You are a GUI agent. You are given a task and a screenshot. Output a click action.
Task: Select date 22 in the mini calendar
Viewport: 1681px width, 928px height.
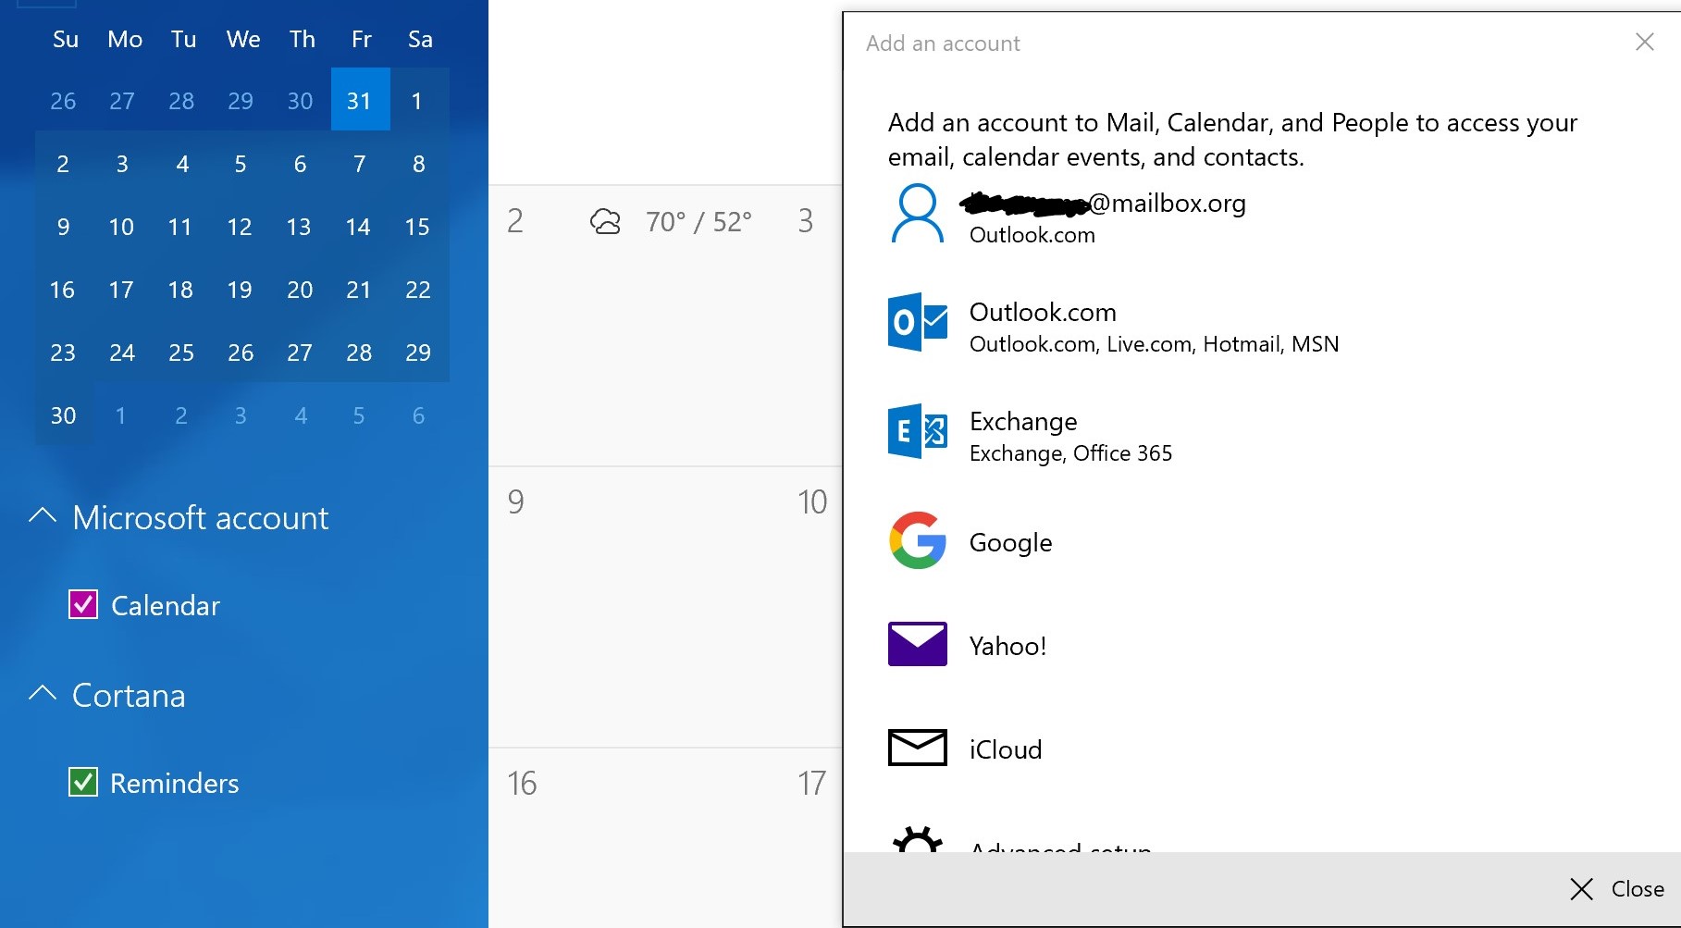coord(418,290)
